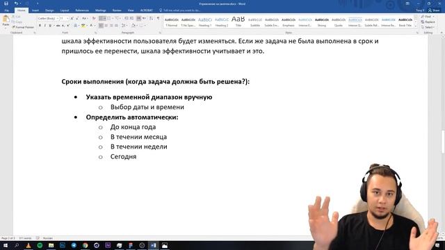The width and height of the screenshot is (445, 250).
Task: Open Spotify from the taskbar
Action: pyautogui.click(x=40, y=245)
